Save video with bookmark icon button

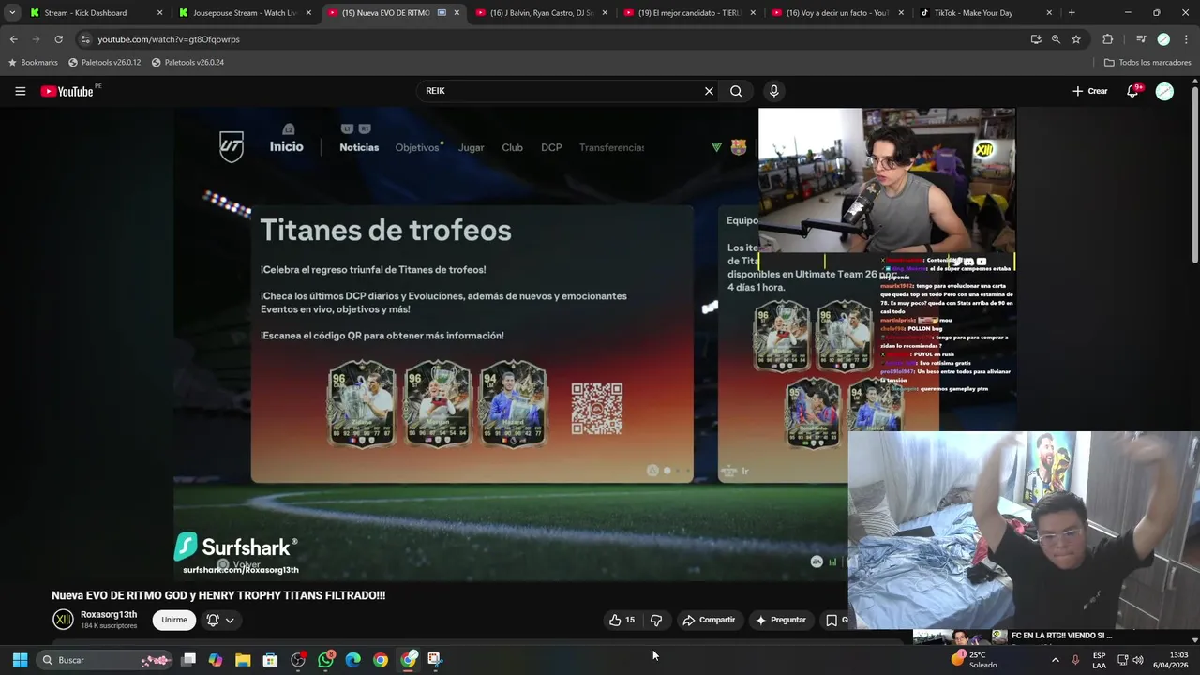coord(834,620)
